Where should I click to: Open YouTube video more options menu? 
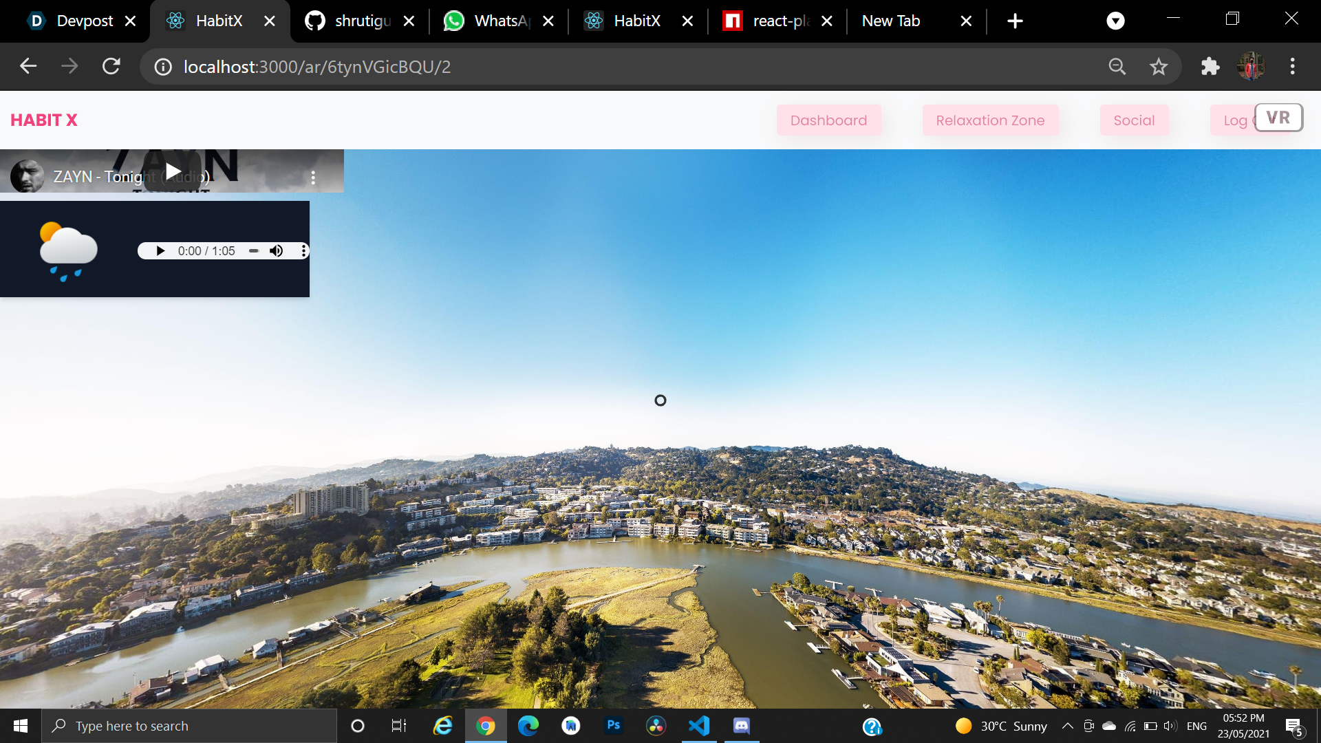click(x=313, y=177)
